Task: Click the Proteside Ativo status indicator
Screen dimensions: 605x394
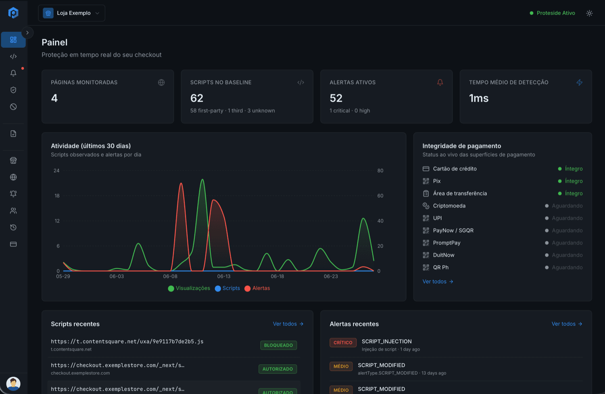Action: [x=552, y=13]
